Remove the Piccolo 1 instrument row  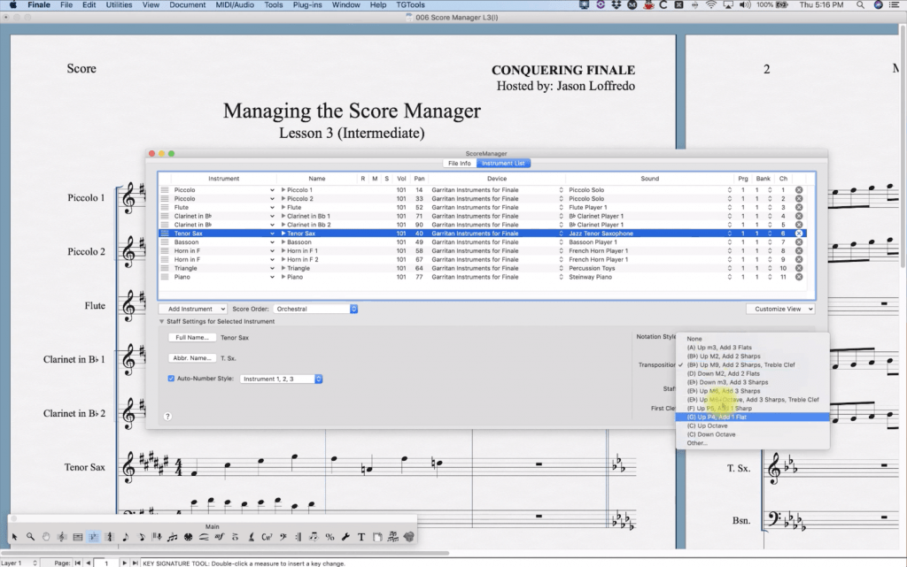click(x=799, y=190)
